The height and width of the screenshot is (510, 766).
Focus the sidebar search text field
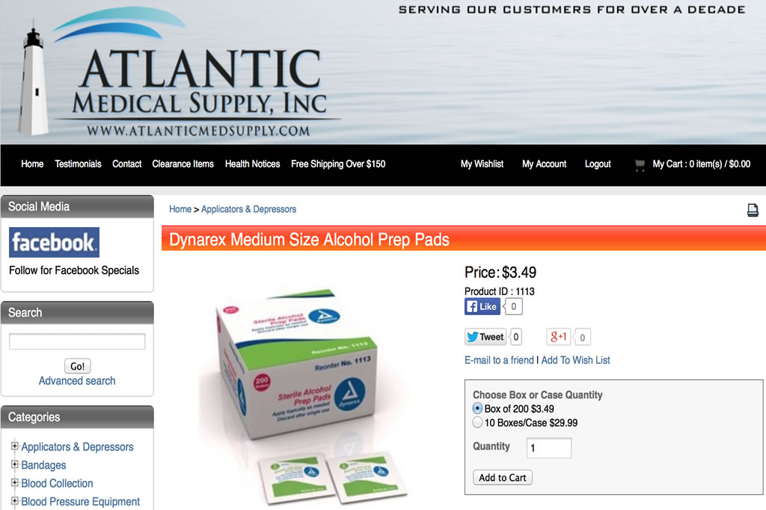point(77,341)
